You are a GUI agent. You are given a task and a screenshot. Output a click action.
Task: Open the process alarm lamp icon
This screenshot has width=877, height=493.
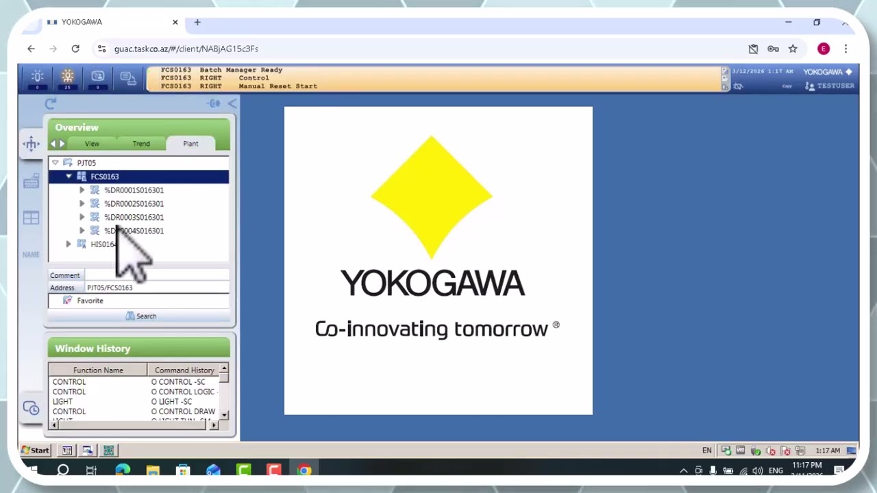tap(38, 77)
